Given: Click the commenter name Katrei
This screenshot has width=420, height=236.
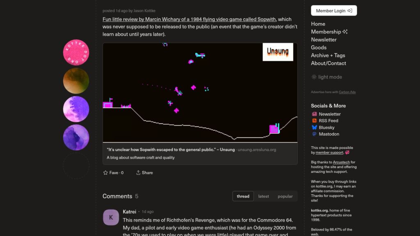Looking at the screenshot, I should click(129, 212).
